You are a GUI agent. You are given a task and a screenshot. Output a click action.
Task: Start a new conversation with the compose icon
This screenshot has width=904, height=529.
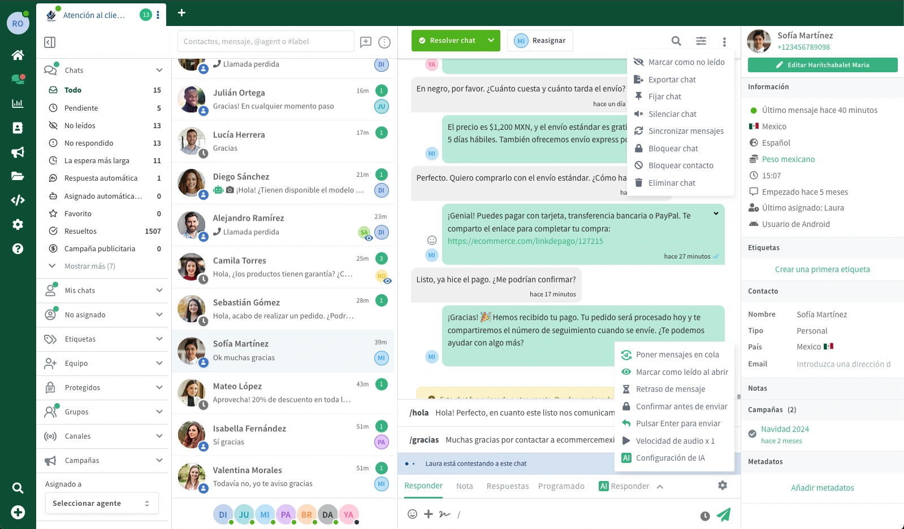coord(366,42)
